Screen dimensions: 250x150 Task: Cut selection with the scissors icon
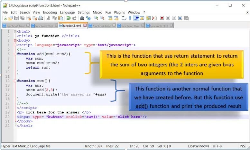pos(48,18)
